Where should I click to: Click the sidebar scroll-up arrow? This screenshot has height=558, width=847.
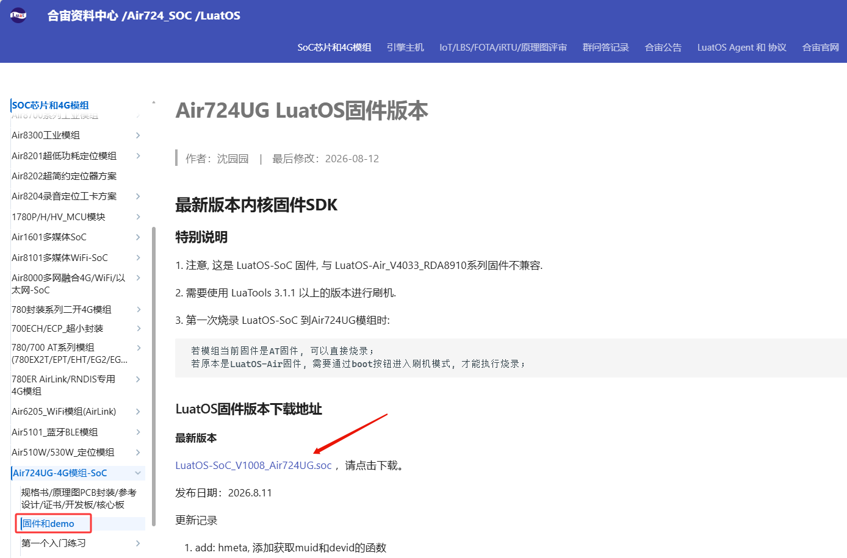coord(154,102)
